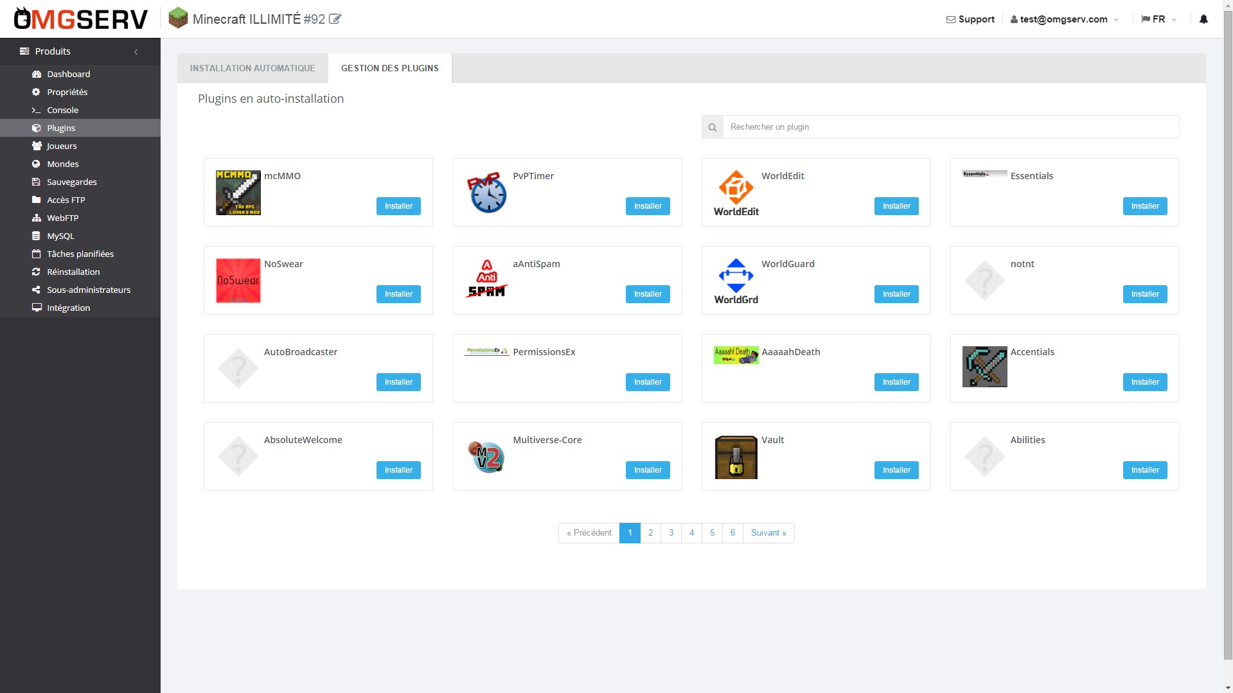
Task: Install the PvPTimer plugin
Action: tap(648, 206)
